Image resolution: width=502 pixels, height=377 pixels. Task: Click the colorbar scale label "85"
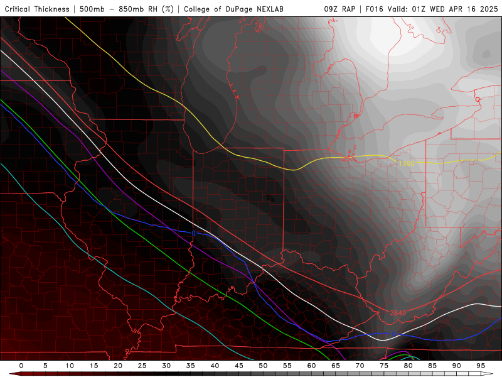[x=432, y=366]
